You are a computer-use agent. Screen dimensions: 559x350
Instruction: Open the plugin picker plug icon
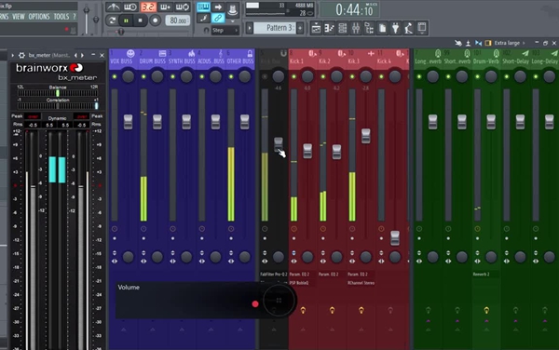(x=395, y=28)
